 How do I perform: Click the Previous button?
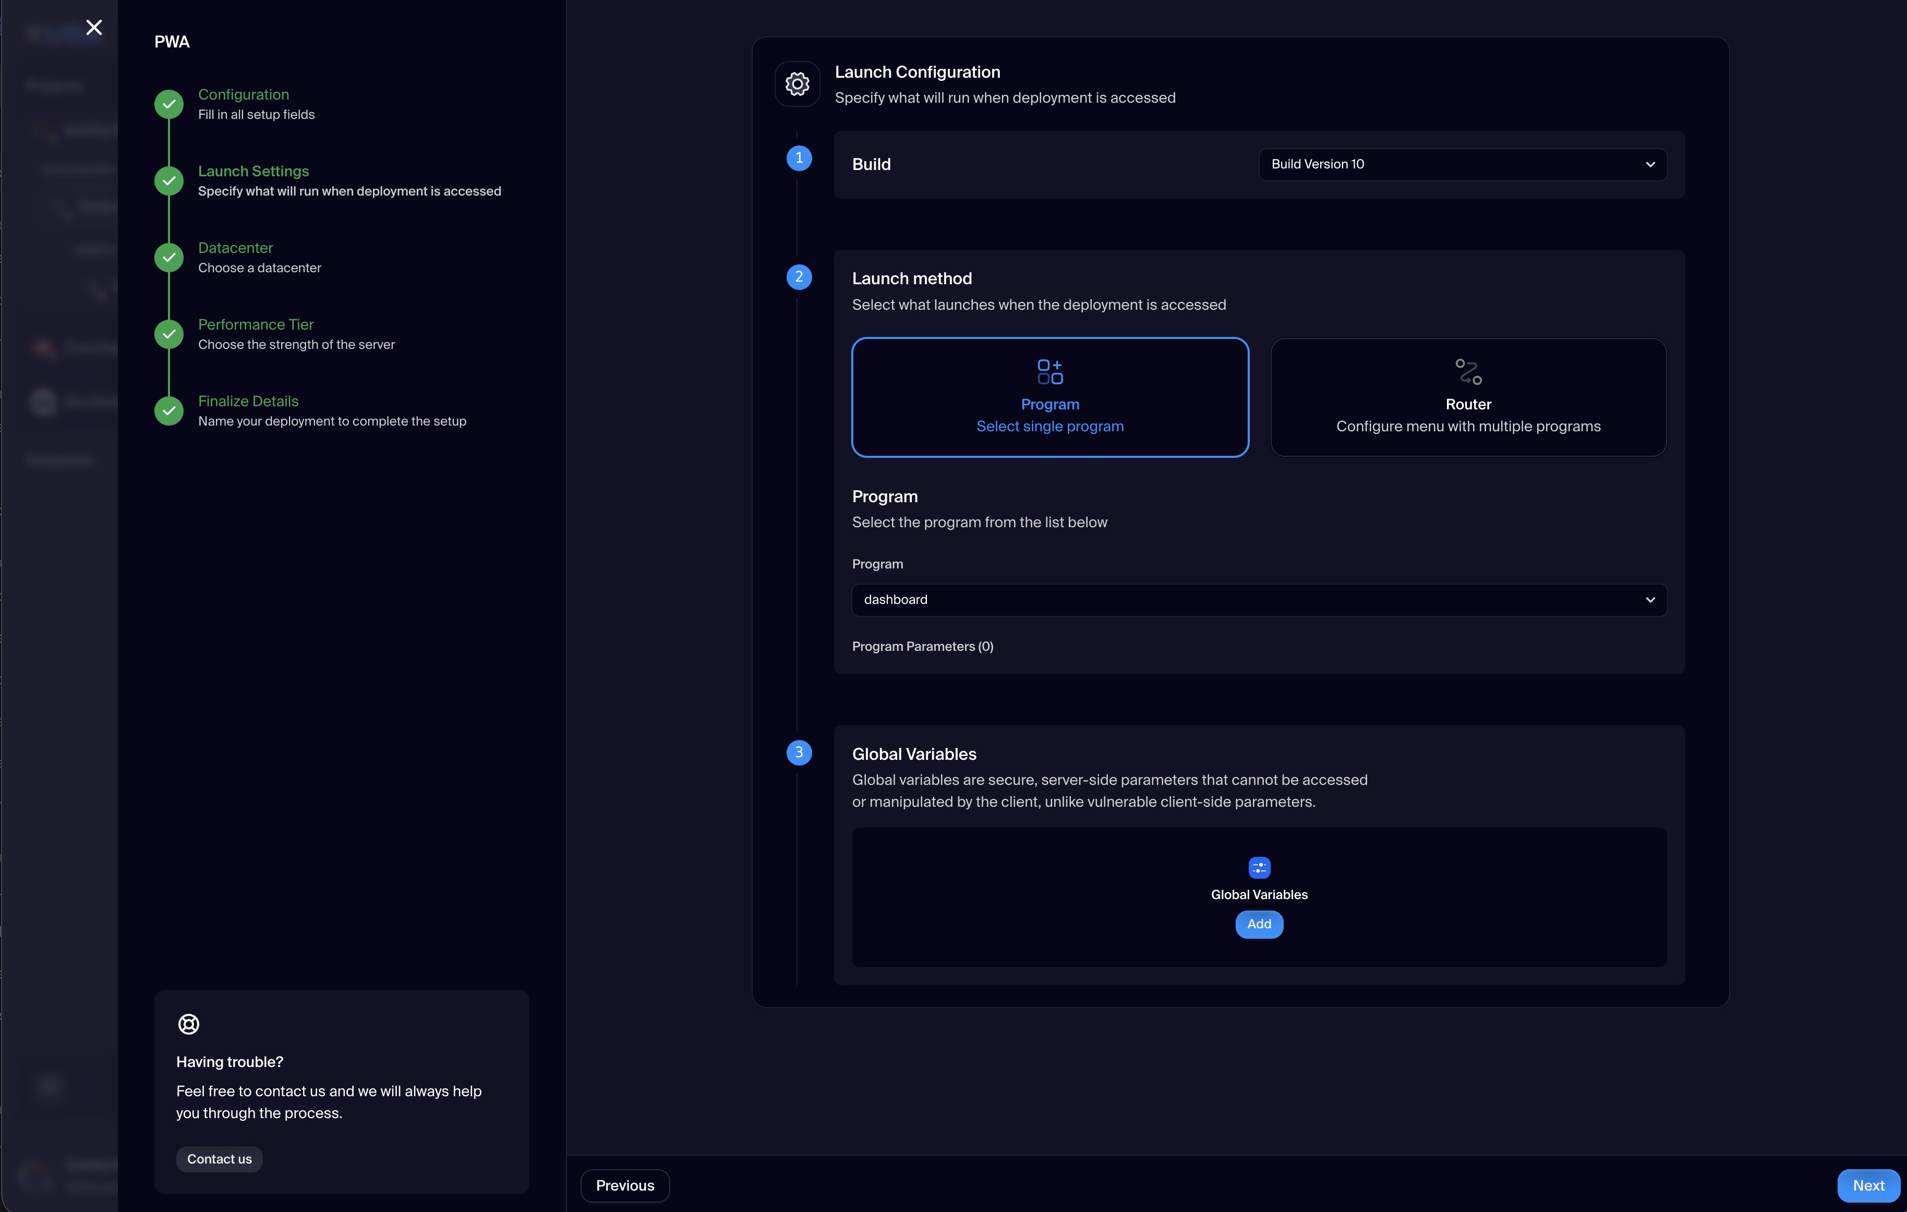click(625, 1185)
